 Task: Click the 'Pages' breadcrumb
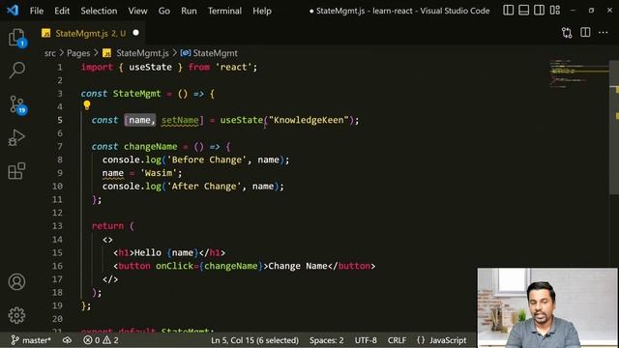(78, 53)
